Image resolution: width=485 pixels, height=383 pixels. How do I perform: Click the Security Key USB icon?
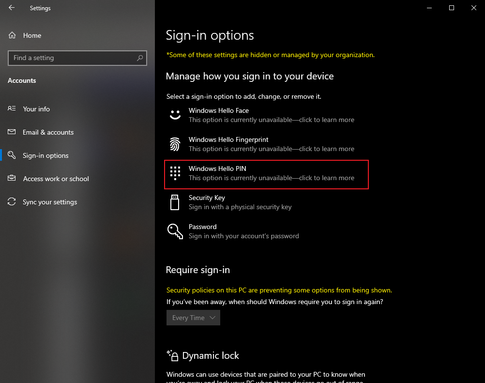pyautogui.click(x=175, y=202)
